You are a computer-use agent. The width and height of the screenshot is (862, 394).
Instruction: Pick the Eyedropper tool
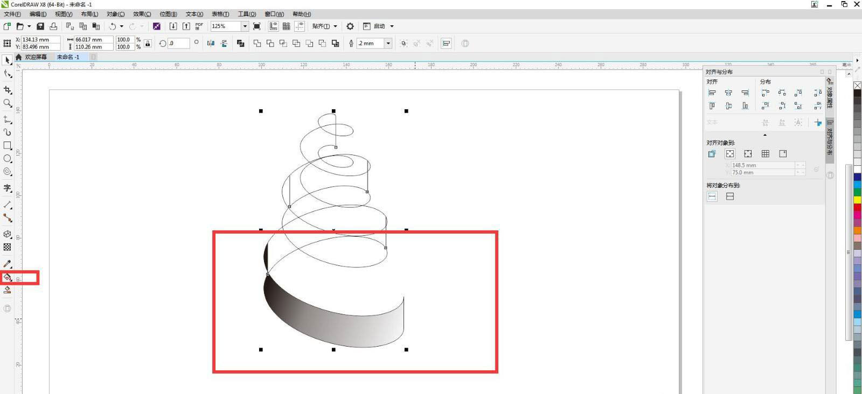pyautogui.click(x=8, y=264)
